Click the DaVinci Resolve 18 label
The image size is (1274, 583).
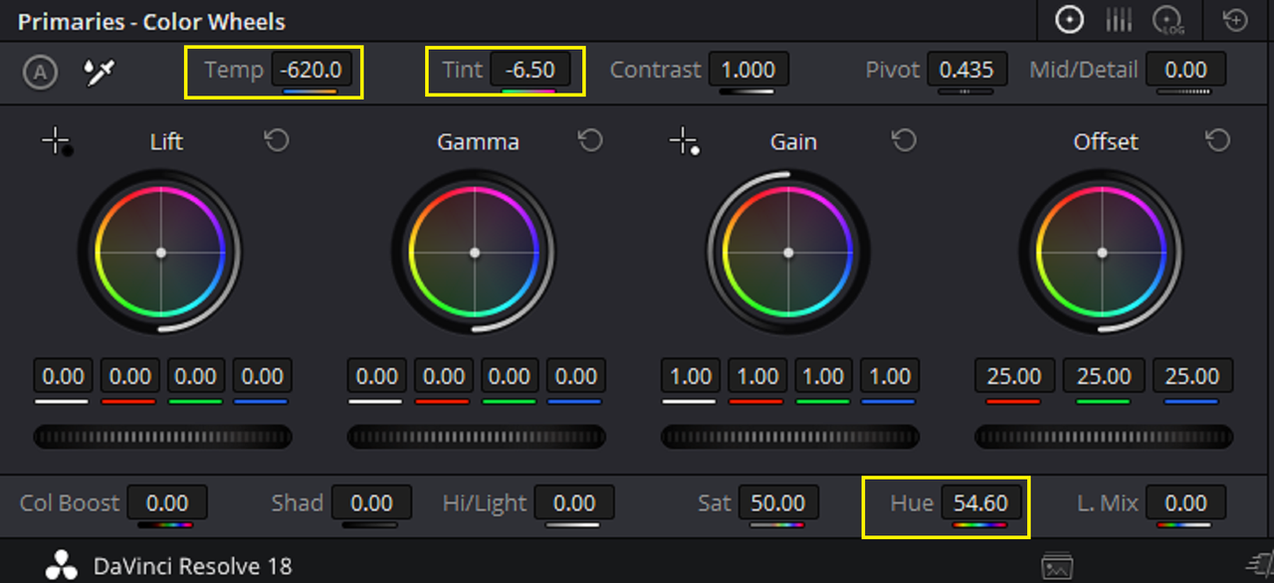[193, 566]
